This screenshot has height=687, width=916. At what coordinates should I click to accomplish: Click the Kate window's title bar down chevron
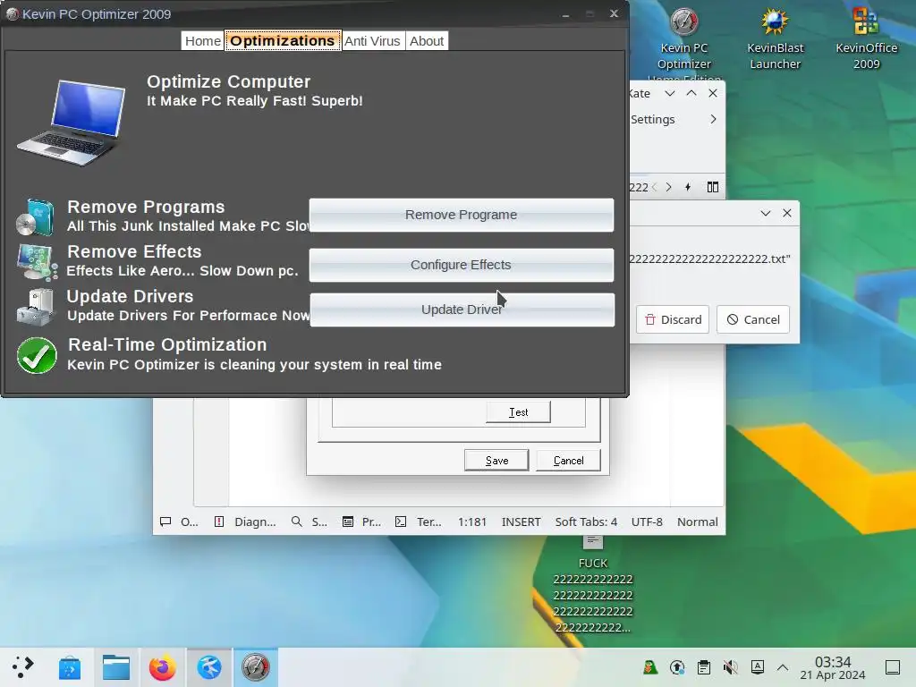pos(670,93)
